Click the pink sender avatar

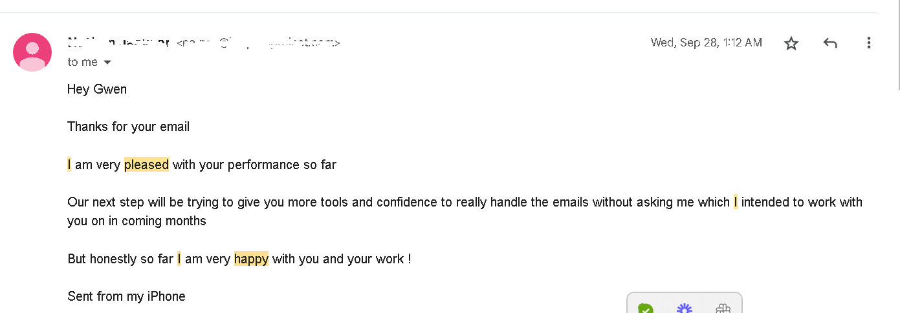tap(32, 52)
